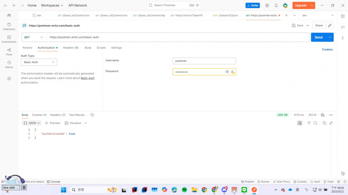Click the Save button
Image resolution: width=348 pixels, height=195 pixels.
298,25
